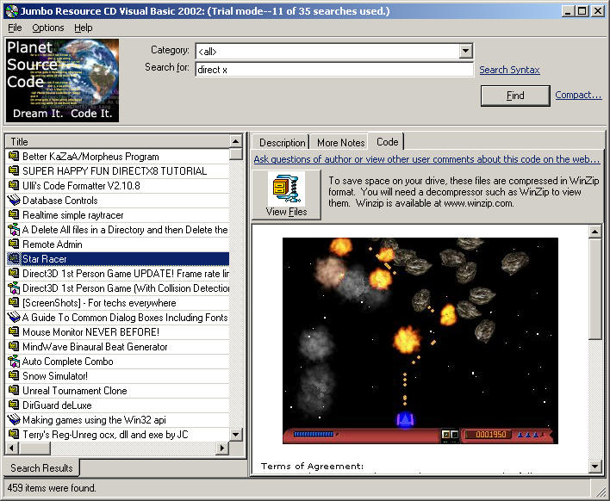610x501 pixels.
Task: Click the icon beside Mouse Monitor NEVER BEFORE!
Action: coord(14,332)
